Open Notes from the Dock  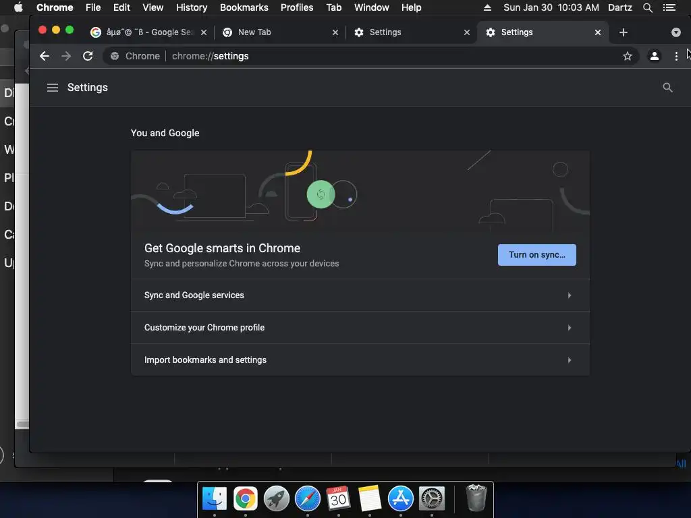click(369, 498)
